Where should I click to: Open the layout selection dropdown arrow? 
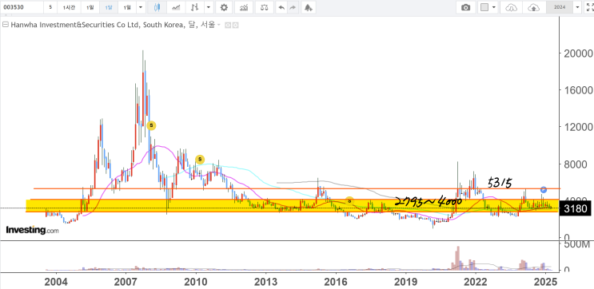click(494, 7)
